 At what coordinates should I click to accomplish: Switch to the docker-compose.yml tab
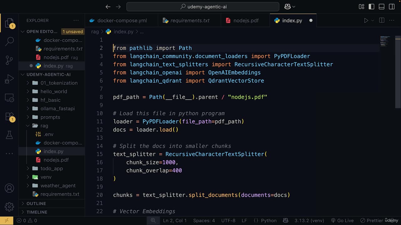point(122,20)
